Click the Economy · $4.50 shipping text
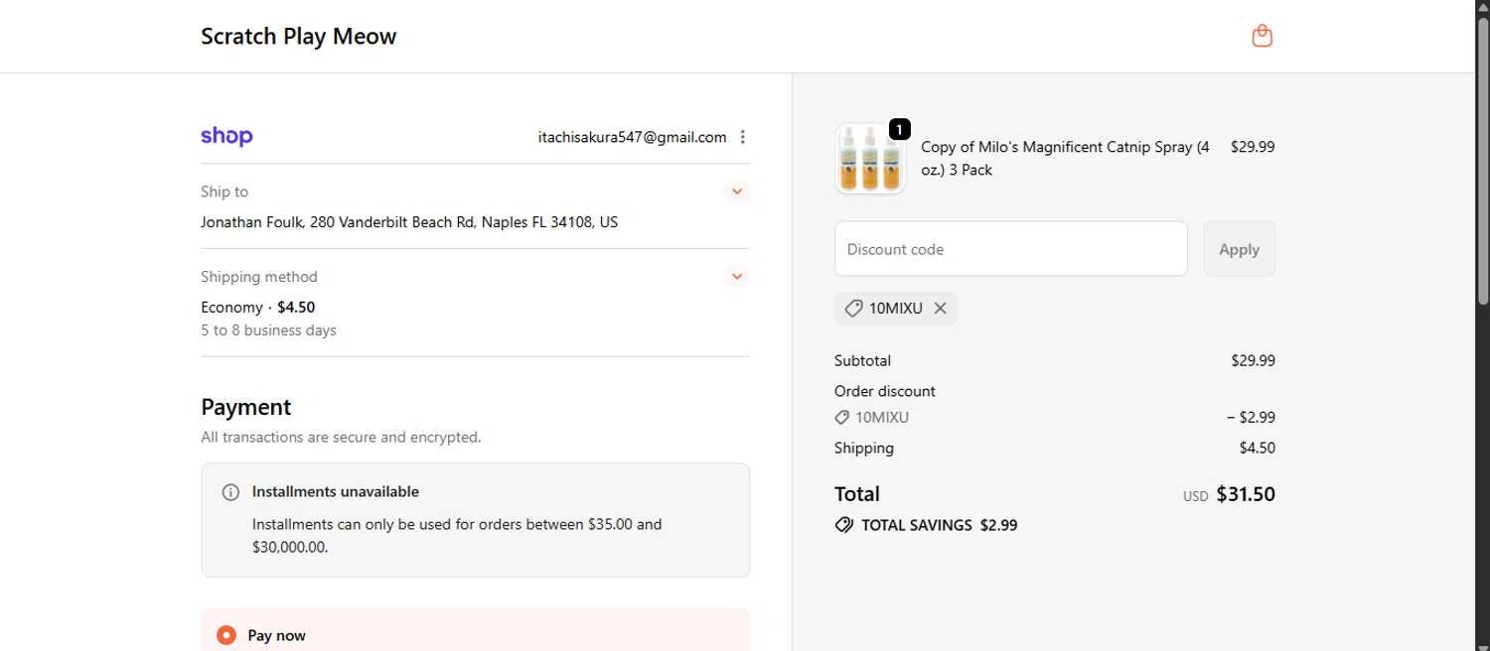Image resolution: width=1490 pixels, height=651 pixels. [258, 308]
